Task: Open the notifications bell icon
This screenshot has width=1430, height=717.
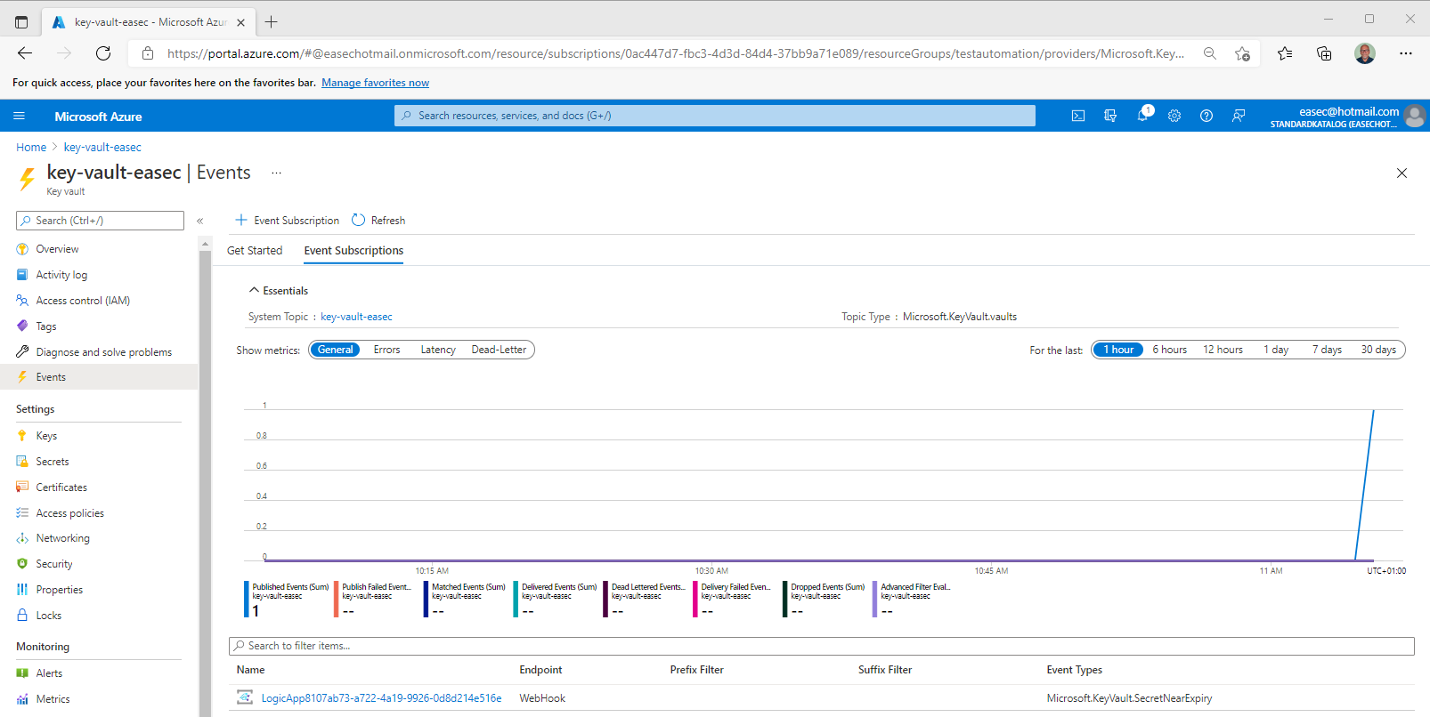Action: pos(1142,116)
